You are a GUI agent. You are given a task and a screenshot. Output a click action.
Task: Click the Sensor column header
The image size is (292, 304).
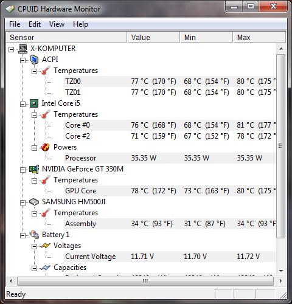[66, 37]
